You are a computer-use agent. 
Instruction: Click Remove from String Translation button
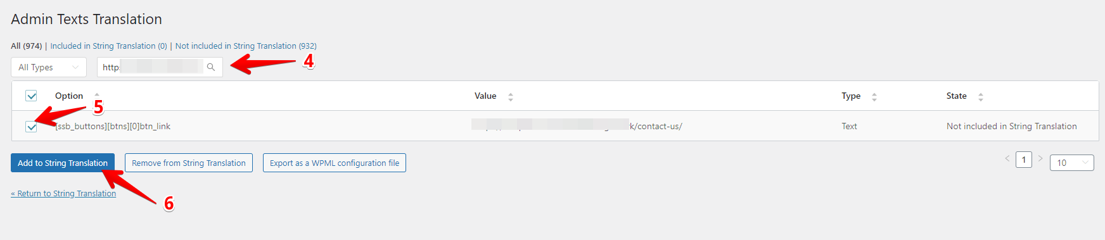[189, 163]
